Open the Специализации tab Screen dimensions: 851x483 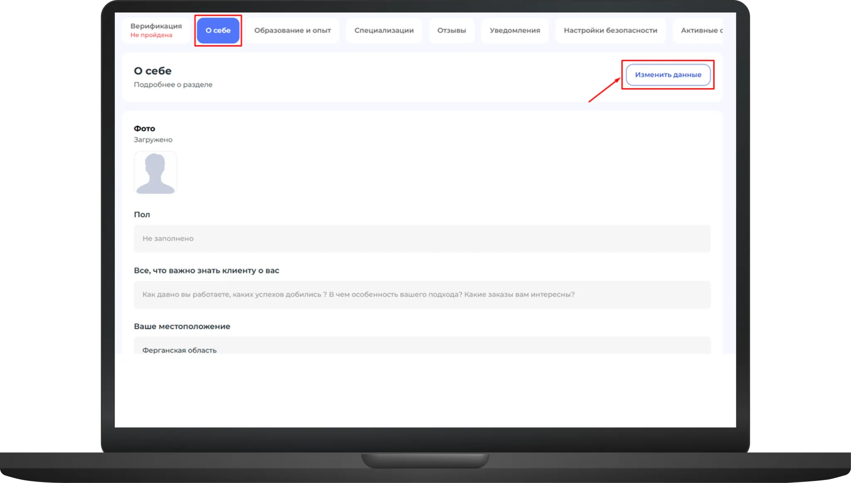[384, 30]
